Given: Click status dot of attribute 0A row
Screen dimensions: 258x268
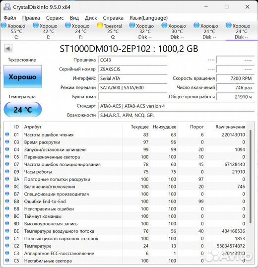Looking at the screenshot, I should click(x=7, y=179).
